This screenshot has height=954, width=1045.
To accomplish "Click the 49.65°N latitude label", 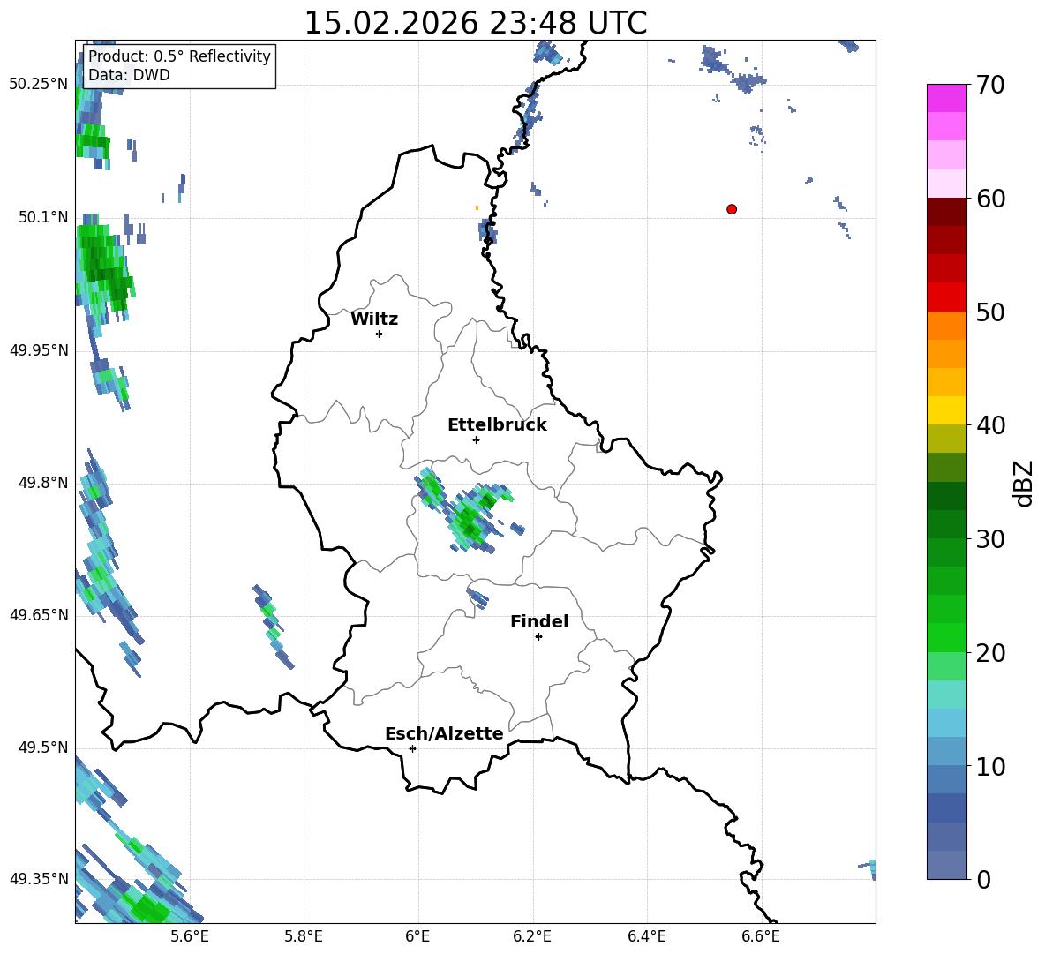I will click(39, 615).
